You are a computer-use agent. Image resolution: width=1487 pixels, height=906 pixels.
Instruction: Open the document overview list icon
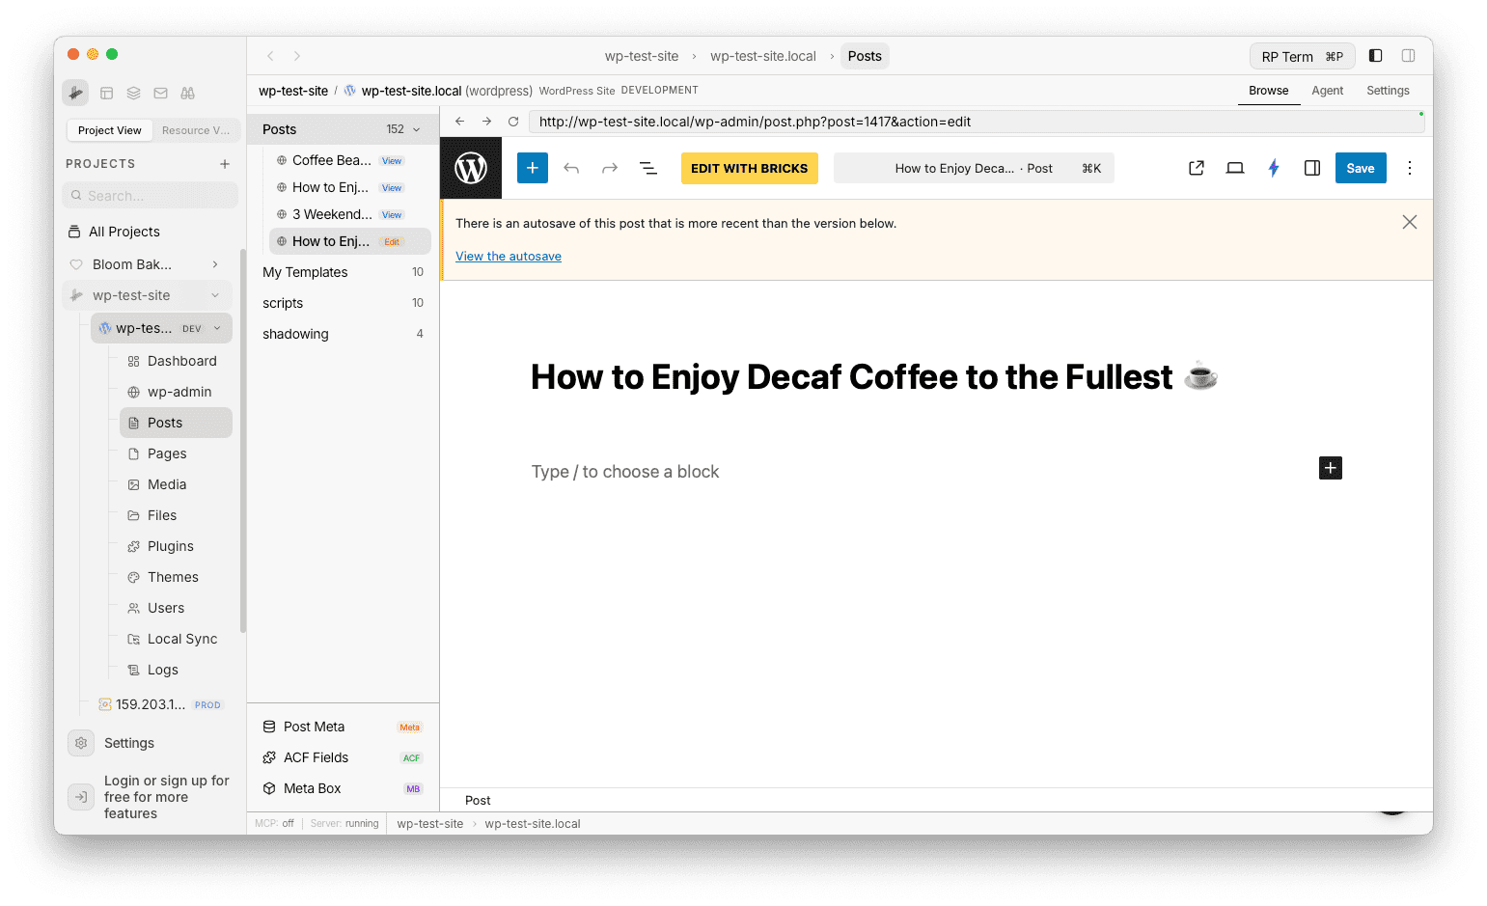pyautogui.click(x=648, y=168)
